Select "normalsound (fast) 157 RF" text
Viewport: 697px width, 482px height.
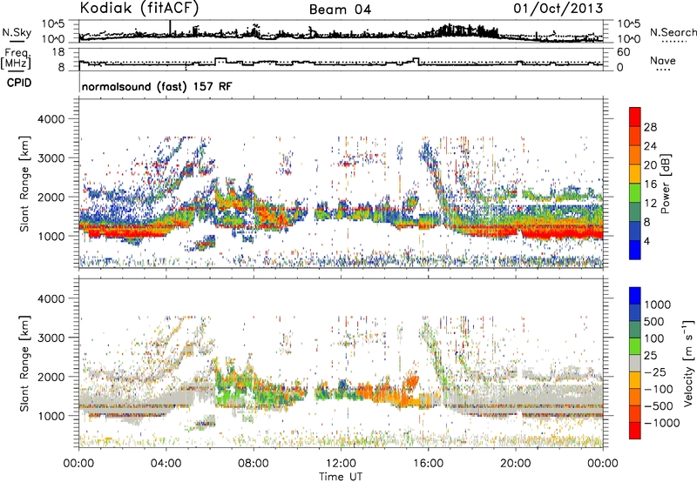click(x=157, y=86)
